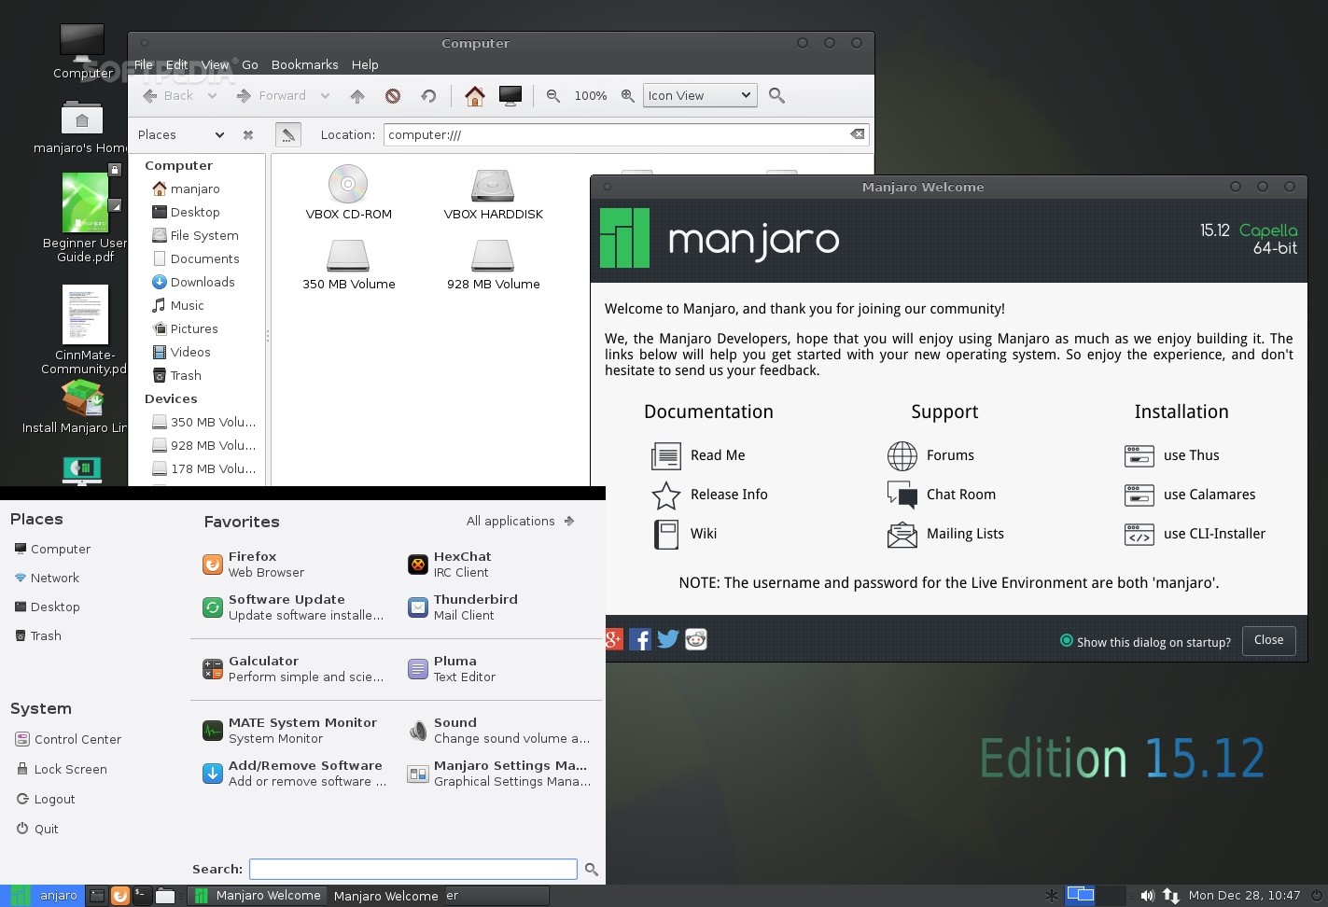Launch the Pluma Text Editor

point(452,669)
